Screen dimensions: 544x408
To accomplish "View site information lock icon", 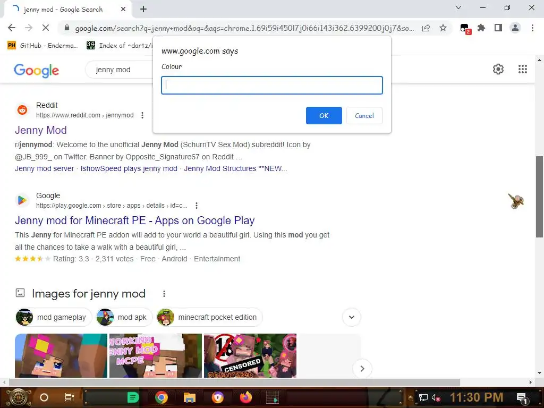I will (x=67, y=28).
